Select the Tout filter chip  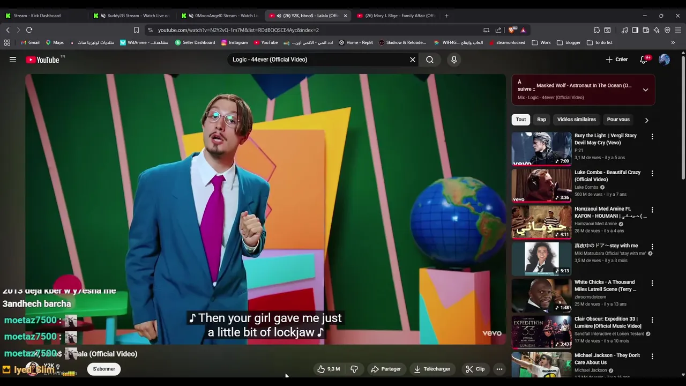click(521, 120)
